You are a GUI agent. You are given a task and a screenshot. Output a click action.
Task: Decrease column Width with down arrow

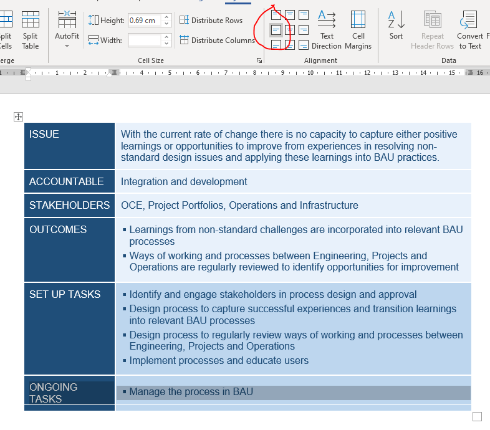coord(166,44)
